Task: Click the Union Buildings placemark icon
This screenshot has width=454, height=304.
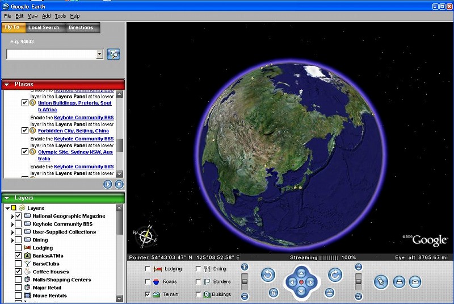Action: pos(33,103)
